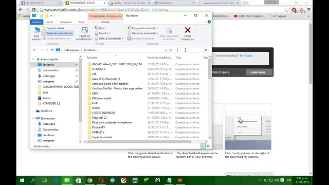Click the search magnifier in Explorer

click(x=205, y=50)
